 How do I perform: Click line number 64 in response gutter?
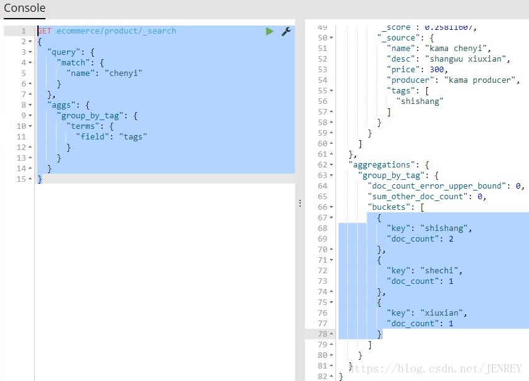[322, 186]
